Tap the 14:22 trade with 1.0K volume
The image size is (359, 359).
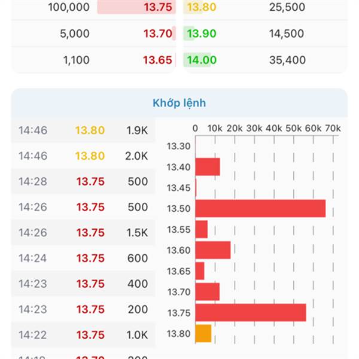[83, 335]
